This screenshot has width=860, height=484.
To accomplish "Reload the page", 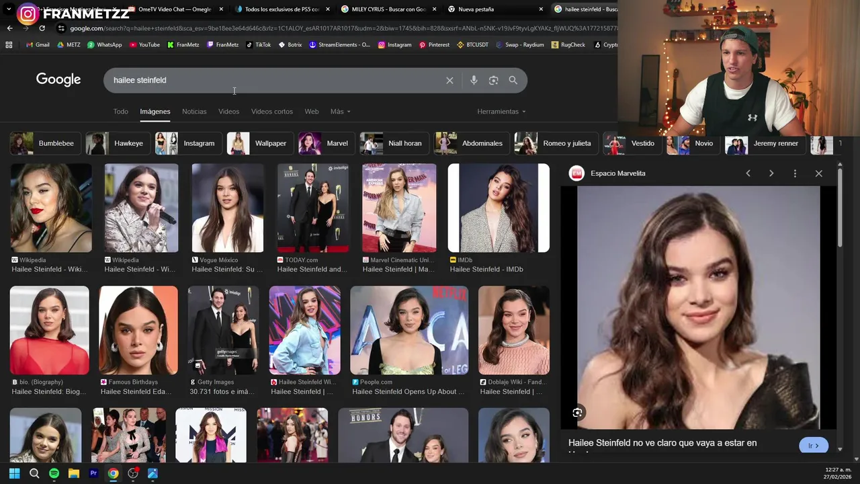I will pyautogui.click(x=42, y=28).
